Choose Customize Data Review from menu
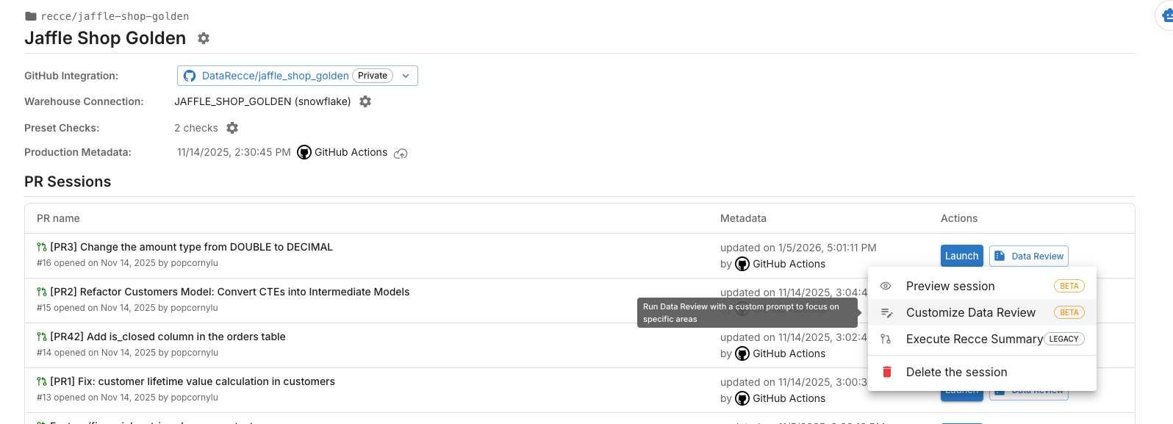This screenshot has width=1173, height=424. click(982, 312)
